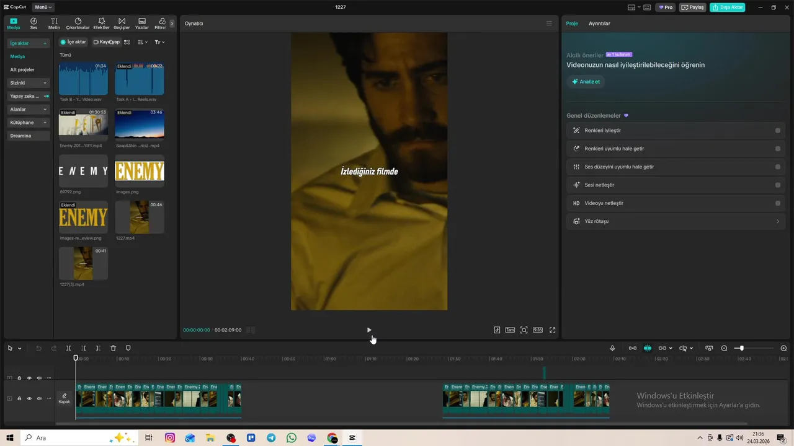Click the microphone voiceover record icon
Image resolution: width=794 pixels, height=446 pixels.
point(612,348)
